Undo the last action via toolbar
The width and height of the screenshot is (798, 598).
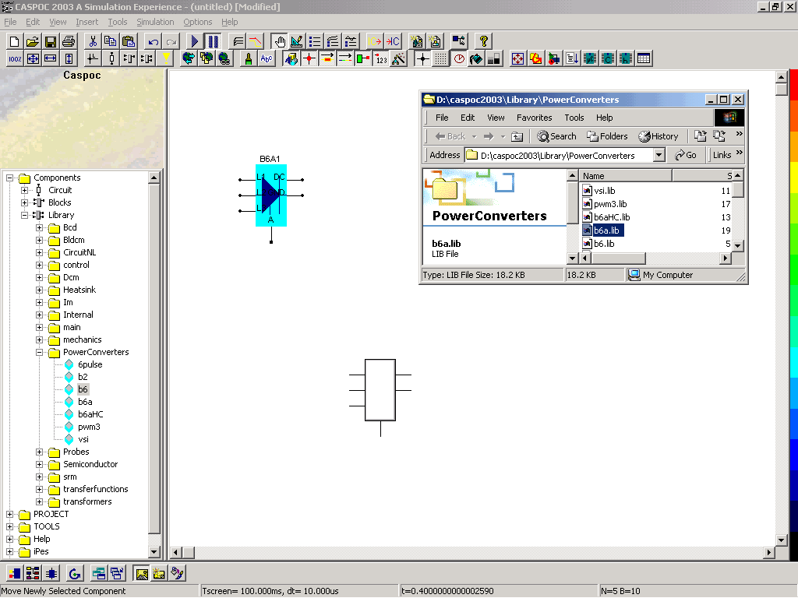pos(153,41)
